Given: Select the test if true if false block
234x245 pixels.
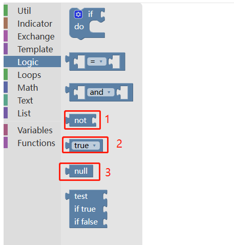Looking at the screenshot, I should click(x=86, y=209).
